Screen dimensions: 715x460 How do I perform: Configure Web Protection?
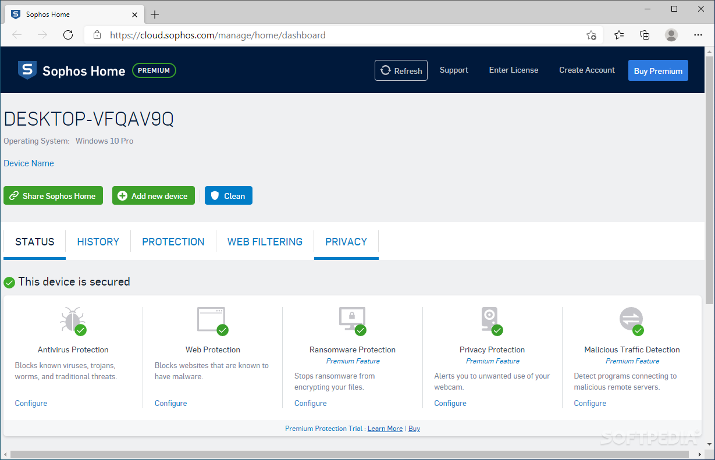(x=171, y=403)
